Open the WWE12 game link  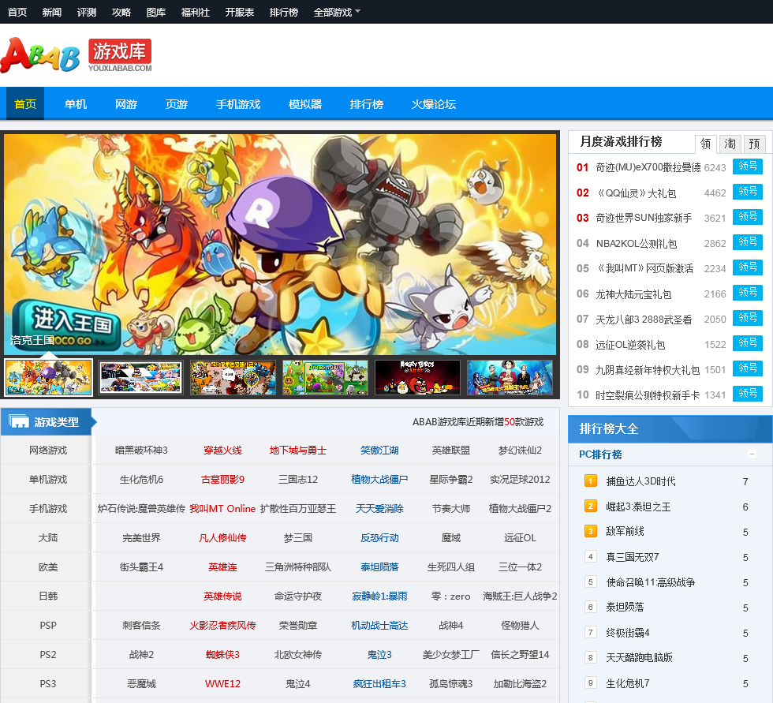pos(222,684)
